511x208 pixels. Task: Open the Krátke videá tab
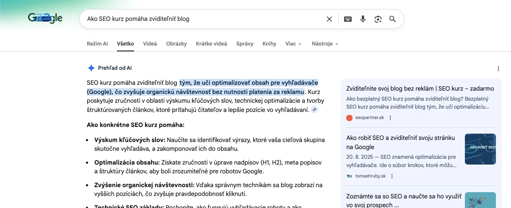pos(211,44)
